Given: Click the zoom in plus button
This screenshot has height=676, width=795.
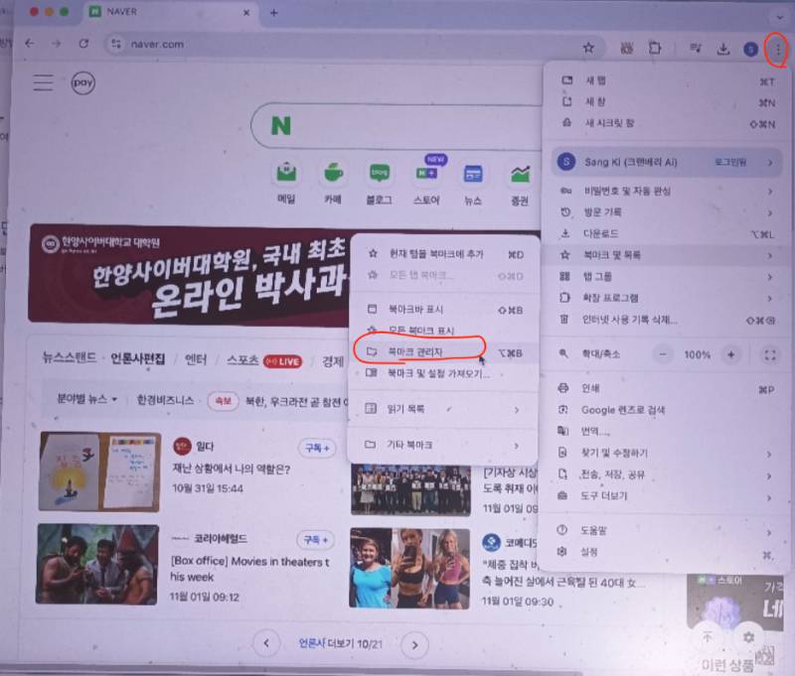Looking at the screenshot, I should [731, 354].
